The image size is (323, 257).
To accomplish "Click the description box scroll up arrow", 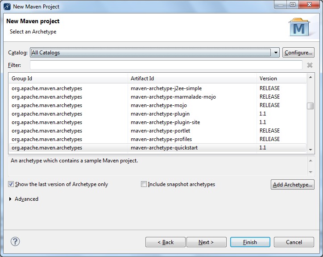I will (311, 161).
